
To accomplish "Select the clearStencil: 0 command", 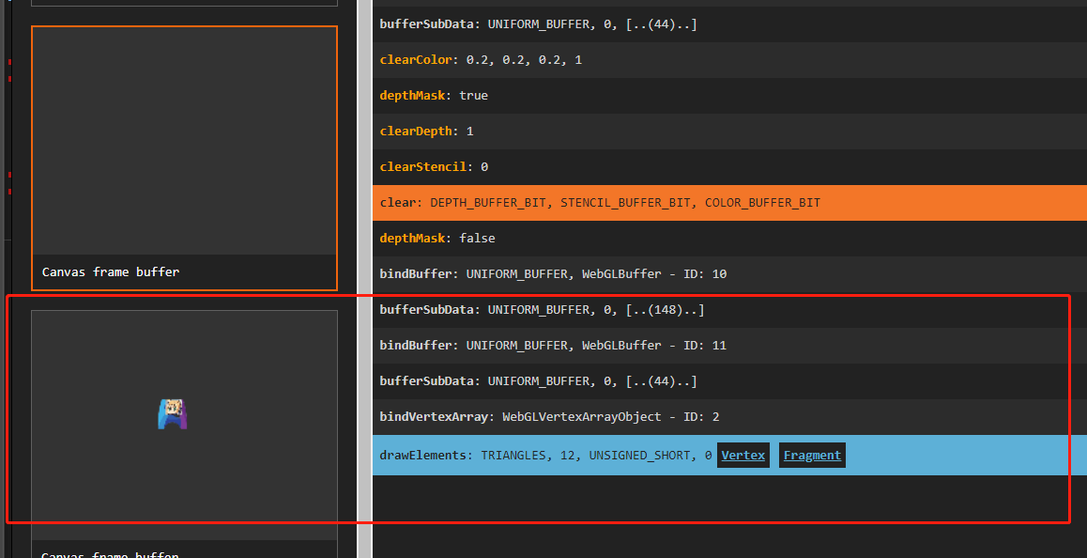I will pos(729,166).
